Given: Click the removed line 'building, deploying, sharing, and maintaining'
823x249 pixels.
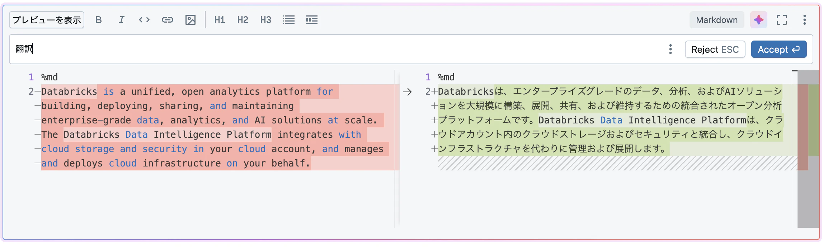Looking at the screenshot, I should click(168, 106).
